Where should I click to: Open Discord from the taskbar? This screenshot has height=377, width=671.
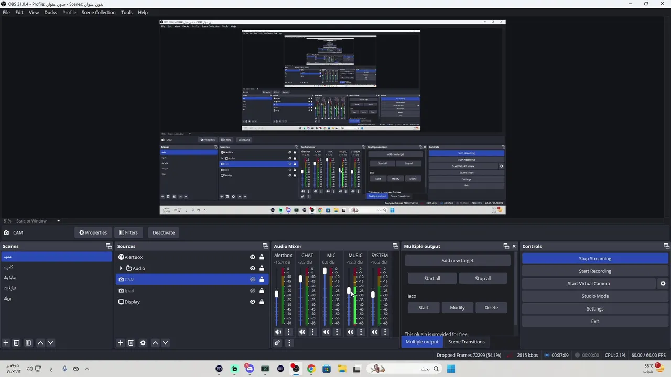(x=250, y=369)
